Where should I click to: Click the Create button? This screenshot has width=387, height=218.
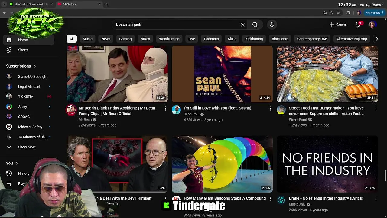click(x=338, y=25)
